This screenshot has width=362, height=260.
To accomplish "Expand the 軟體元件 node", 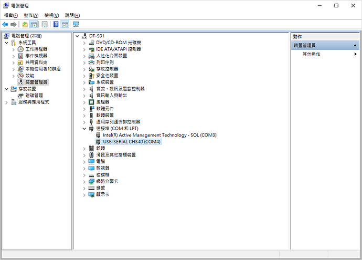I will click(x=84, y=109).
